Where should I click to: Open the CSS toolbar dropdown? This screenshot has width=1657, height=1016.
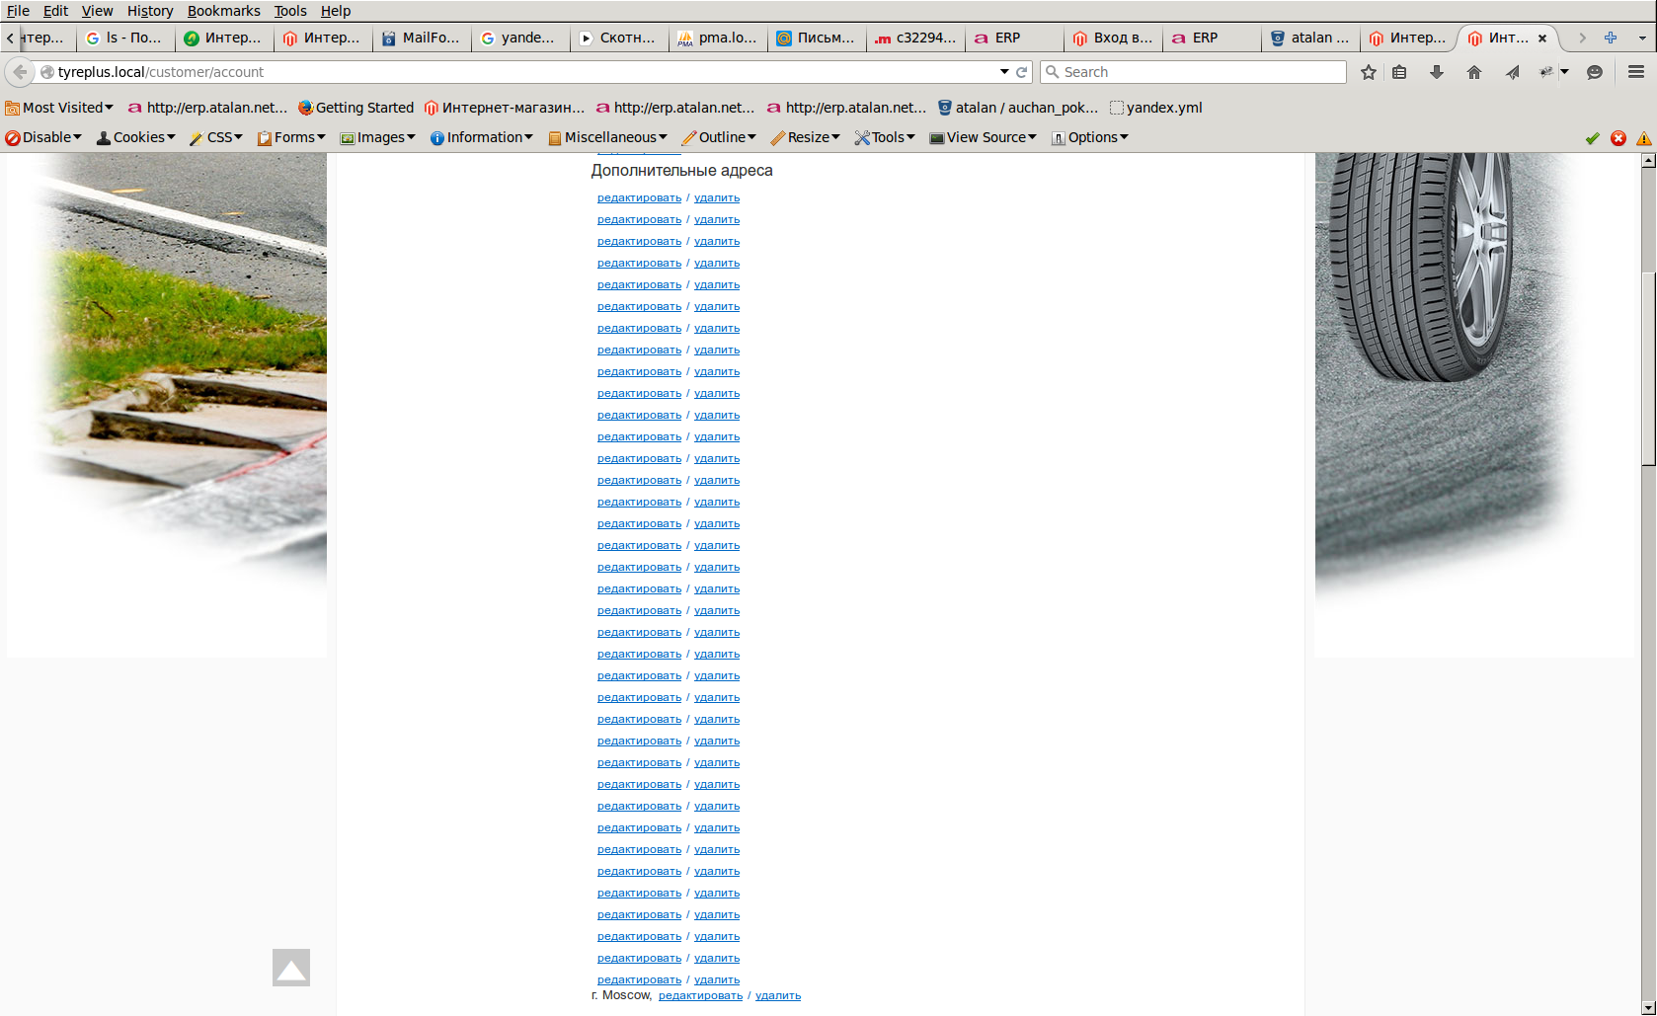pyautogui.click(x=216, y=137)
